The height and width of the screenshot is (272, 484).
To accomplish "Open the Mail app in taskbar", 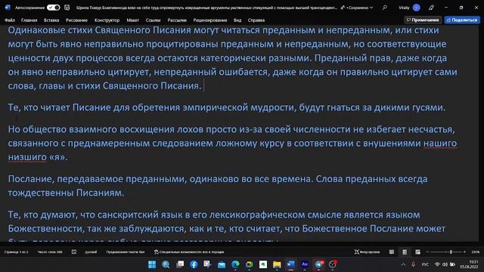I will click(x=222, y=264).
